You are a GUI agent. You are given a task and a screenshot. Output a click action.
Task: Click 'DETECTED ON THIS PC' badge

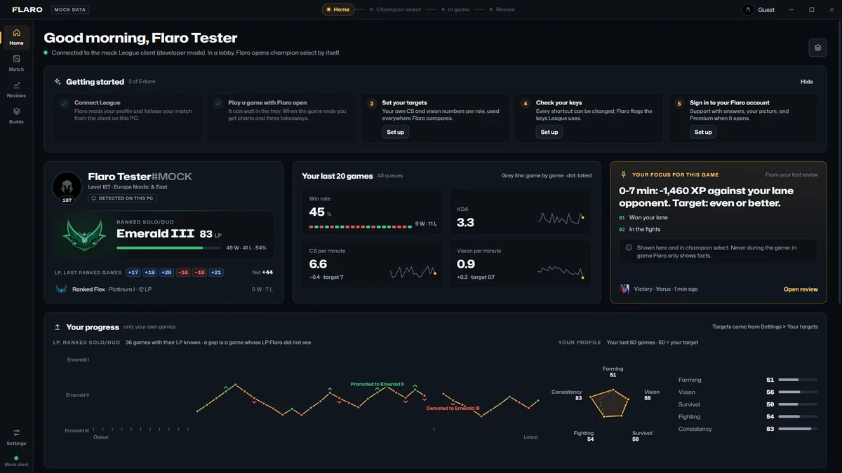[122, 198]
